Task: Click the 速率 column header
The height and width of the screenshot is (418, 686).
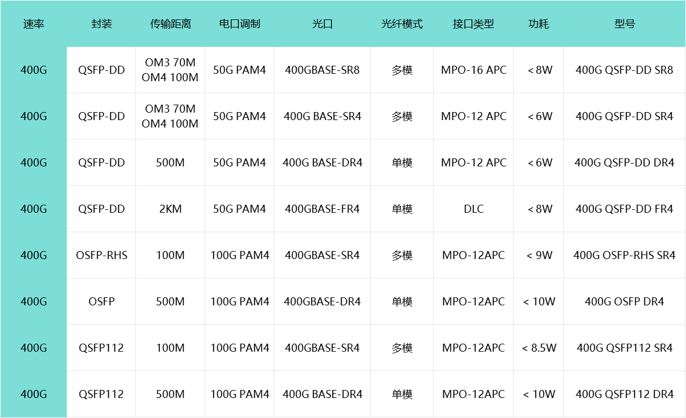Action: pos(34,24)
